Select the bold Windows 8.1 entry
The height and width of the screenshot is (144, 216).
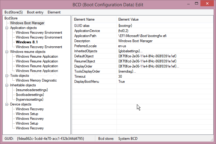pos(27,42)
